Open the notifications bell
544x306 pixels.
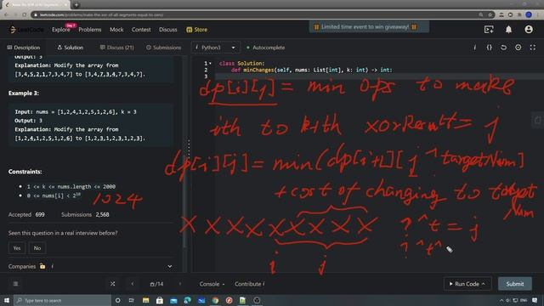[508, 30]
